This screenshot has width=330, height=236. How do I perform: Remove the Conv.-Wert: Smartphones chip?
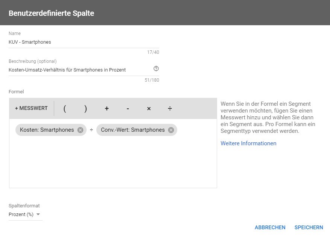[x=171, y=130]
